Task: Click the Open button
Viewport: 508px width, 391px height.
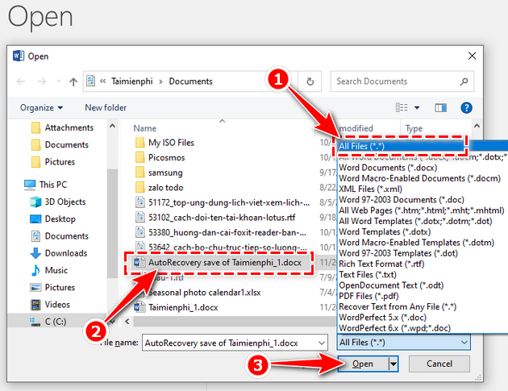Action: coord(363,364)
